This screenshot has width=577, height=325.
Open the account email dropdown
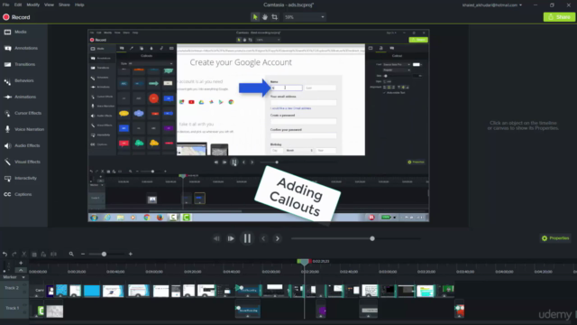coord(492,5)
